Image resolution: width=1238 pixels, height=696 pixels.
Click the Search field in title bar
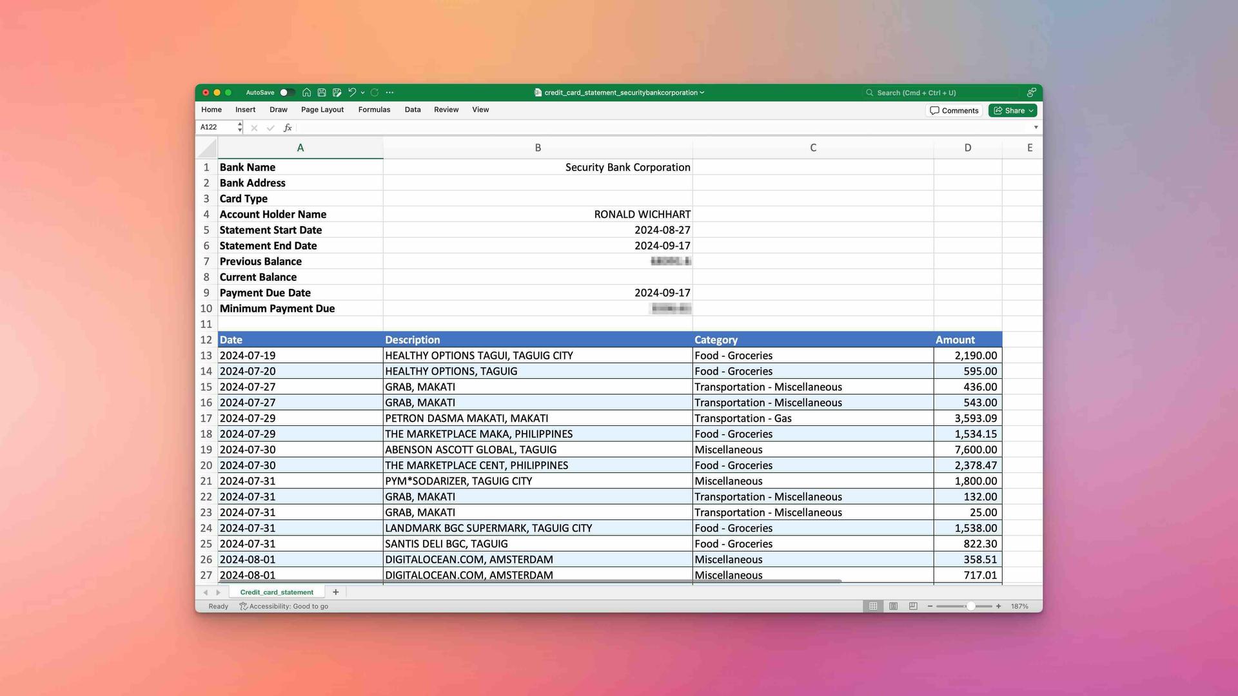point(941,93)
